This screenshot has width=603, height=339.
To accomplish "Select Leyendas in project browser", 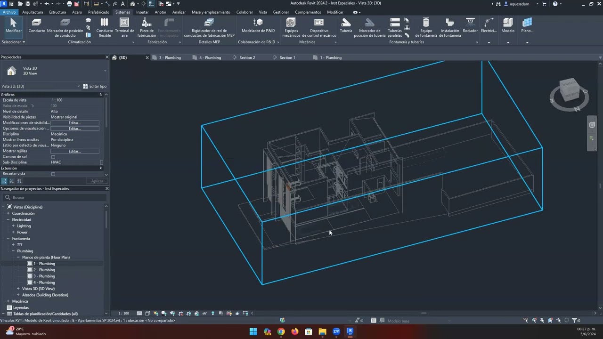I will click(21, 307).
